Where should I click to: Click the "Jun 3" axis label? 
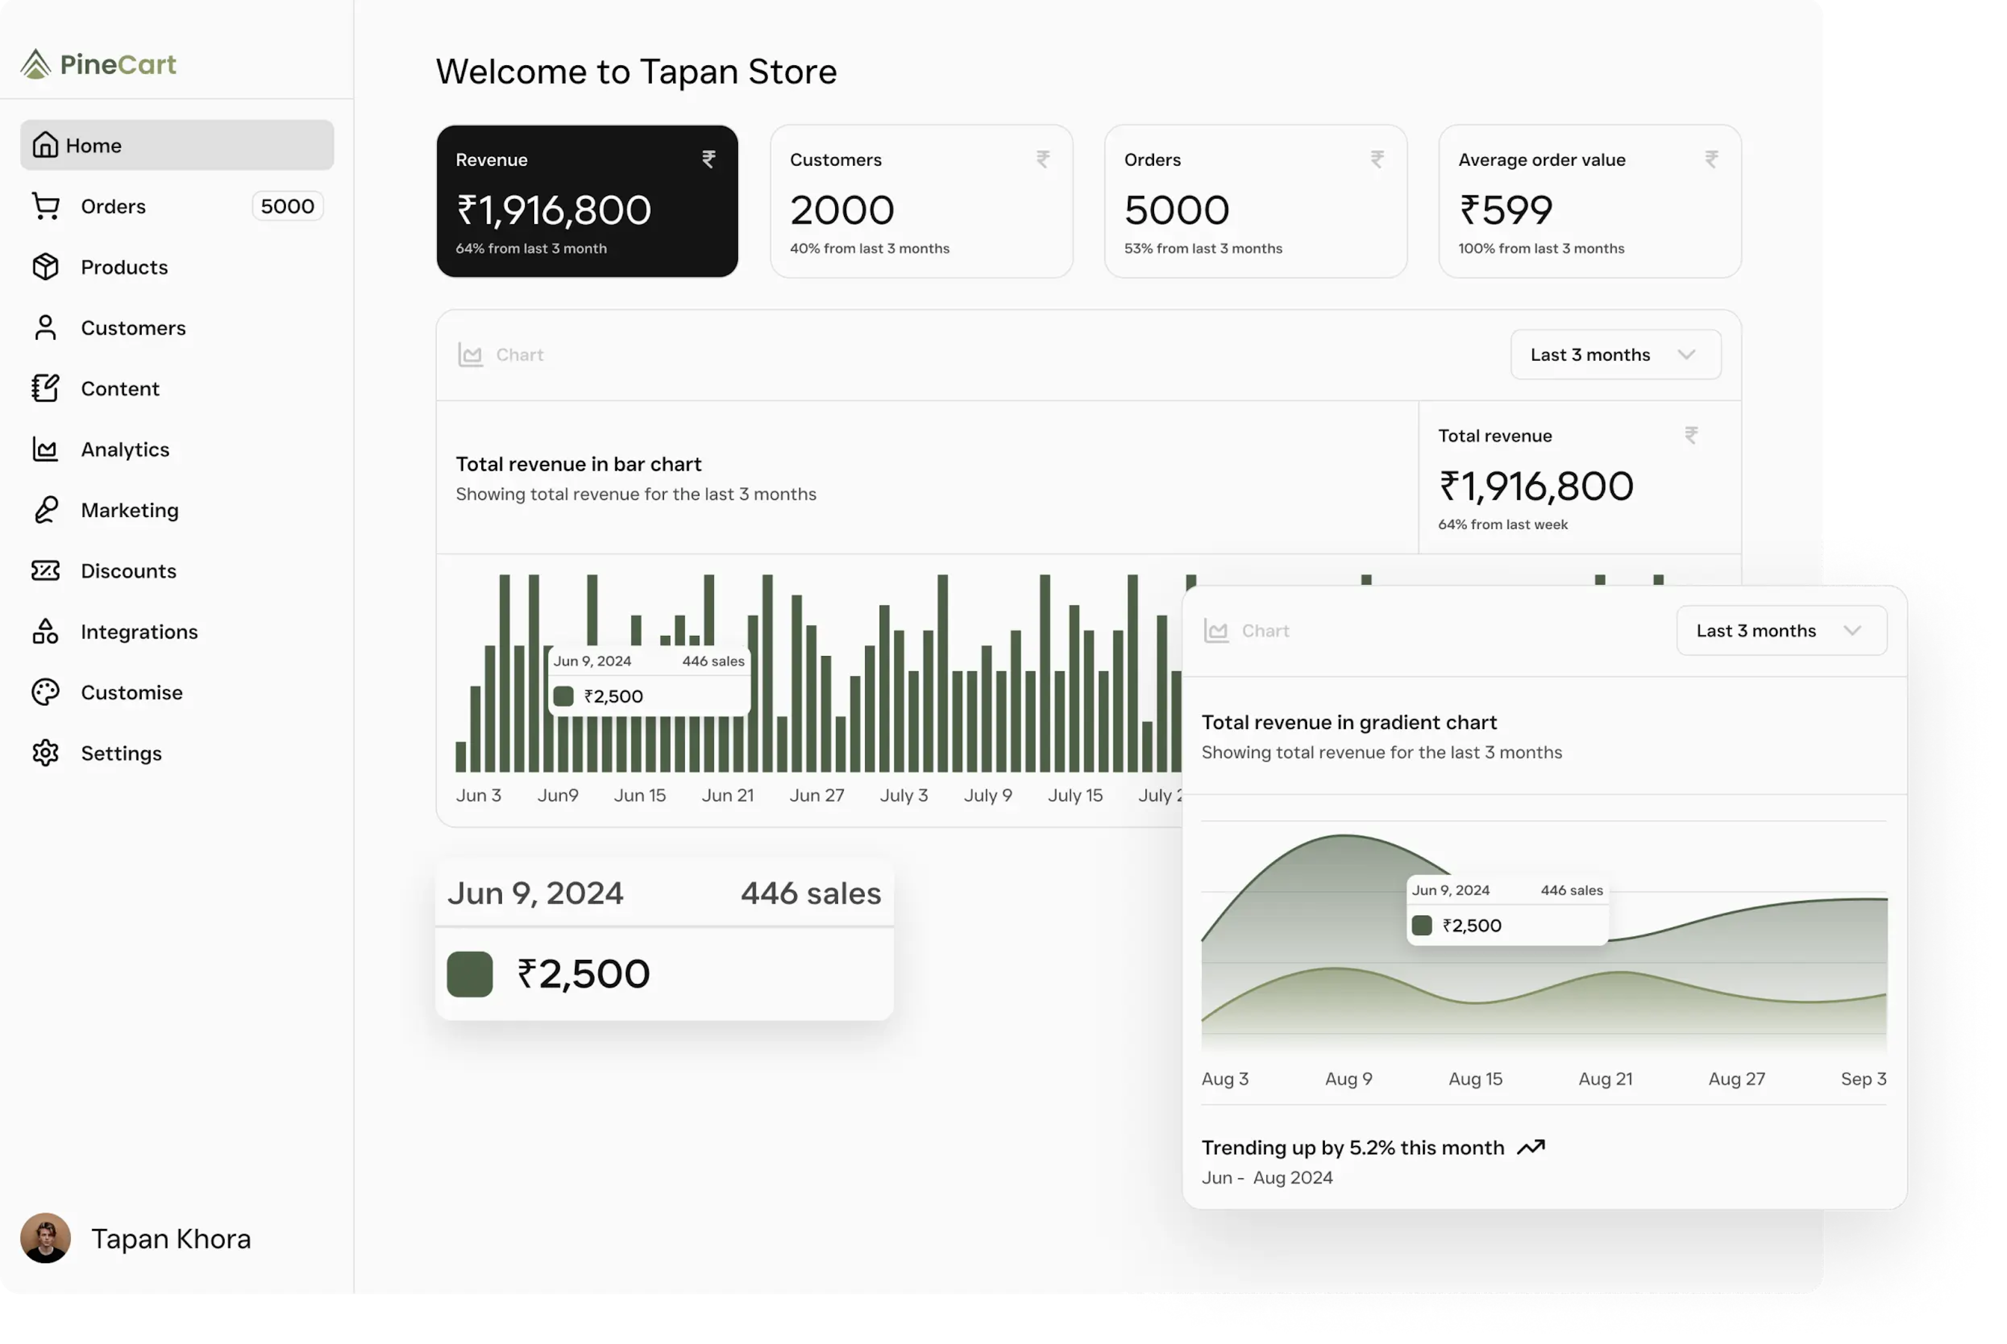tap(478, 795)
